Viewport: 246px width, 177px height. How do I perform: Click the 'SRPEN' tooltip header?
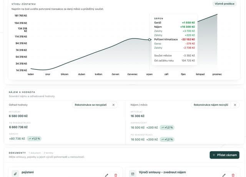(159, 19)
